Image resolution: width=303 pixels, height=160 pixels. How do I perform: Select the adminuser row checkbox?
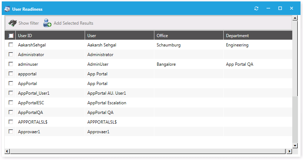tap(11, 64)
